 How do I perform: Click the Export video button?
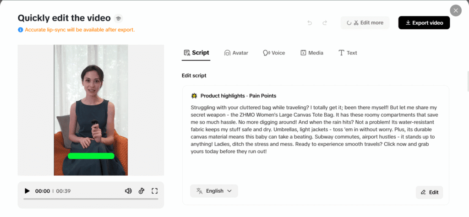coord(424,23)
